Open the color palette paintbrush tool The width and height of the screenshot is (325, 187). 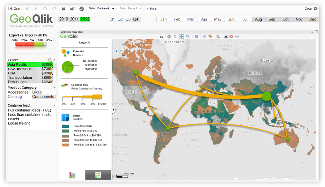(210, 37)
